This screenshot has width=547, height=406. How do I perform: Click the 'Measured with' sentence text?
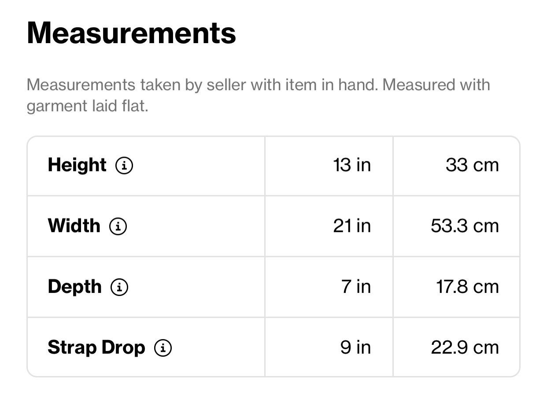pyautogui.click(x=436, y=84)
